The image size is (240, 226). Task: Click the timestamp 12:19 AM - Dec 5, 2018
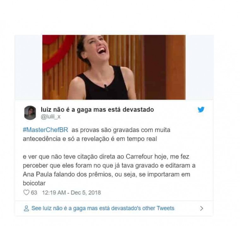[71, 193]
